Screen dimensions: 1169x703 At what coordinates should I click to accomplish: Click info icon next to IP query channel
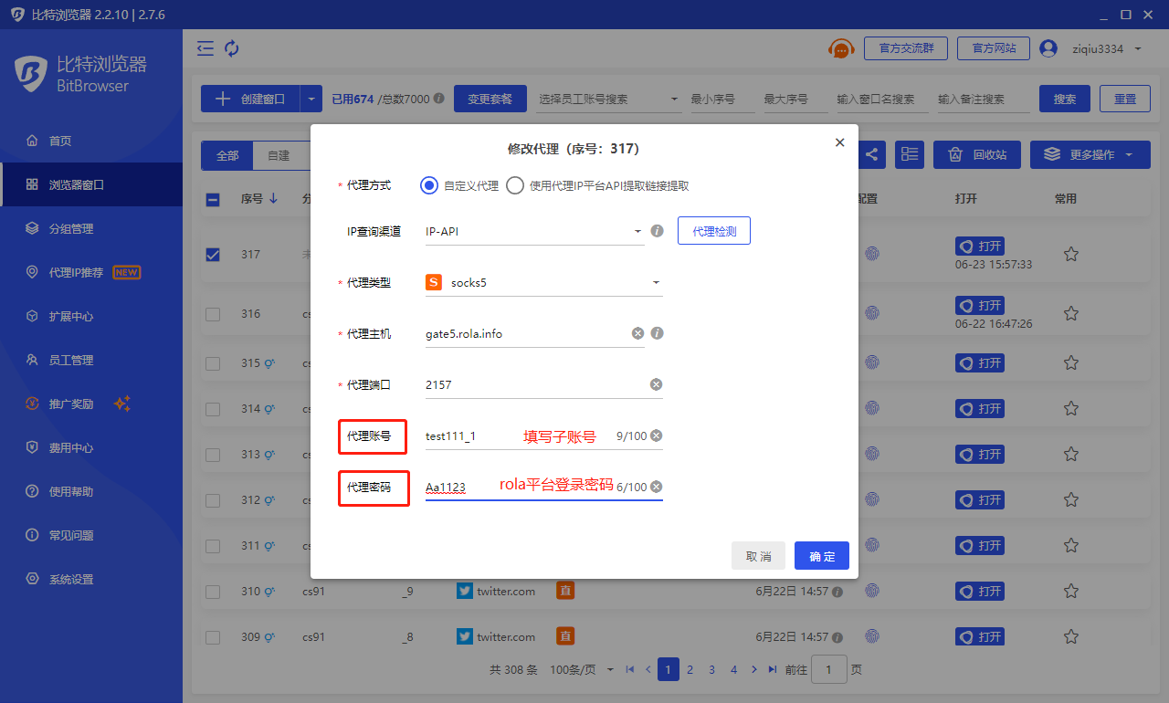click(656, 232)
